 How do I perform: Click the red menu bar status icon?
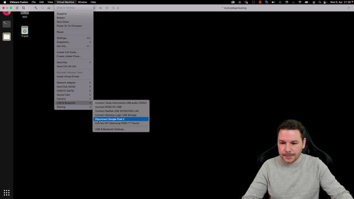pos(260,2)
